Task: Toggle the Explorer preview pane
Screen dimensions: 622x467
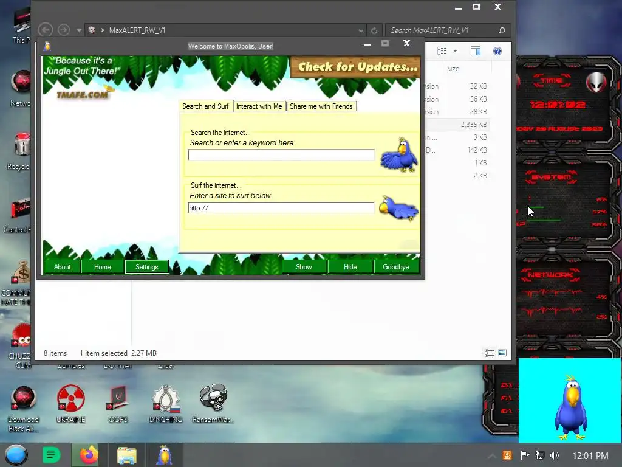Action: coord(475,51)
